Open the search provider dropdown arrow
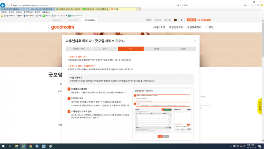The width and height of the screenshot is (264, 149). 247,6
